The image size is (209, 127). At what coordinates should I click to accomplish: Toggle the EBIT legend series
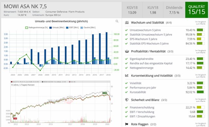72,27
